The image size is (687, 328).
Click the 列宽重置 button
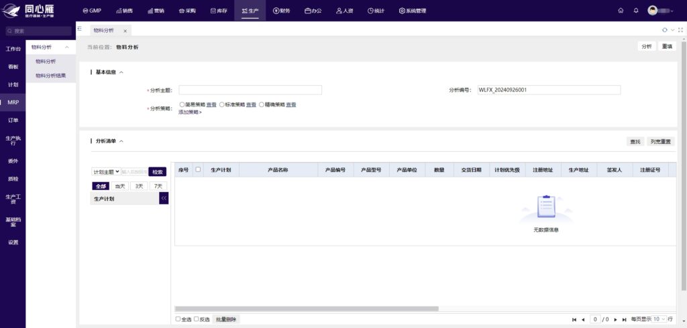point(661,142)
